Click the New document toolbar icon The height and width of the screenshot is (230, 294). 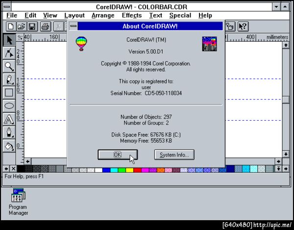[x=11, y=26]
